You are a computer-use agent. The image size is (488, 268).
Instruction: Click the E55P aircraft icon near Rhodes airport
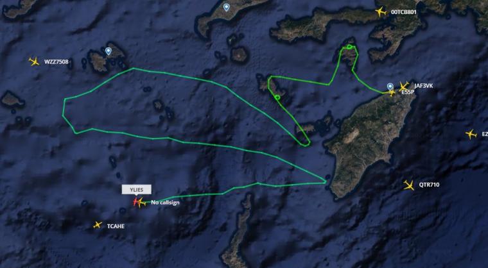tap(392, 92)
